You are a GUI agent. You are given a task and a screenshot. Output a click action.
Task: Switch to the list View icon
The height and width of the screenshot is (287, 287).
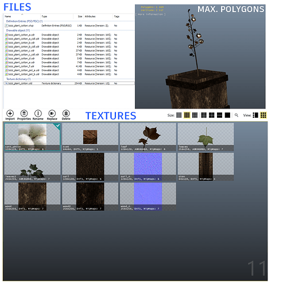pyautogui.click(x=255, y=115)
